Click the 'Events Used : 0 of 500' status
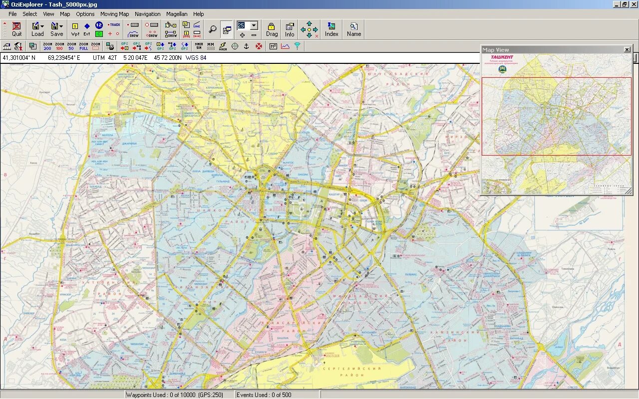The width and height of the screenshot is (639, 399). coord(264,395)
